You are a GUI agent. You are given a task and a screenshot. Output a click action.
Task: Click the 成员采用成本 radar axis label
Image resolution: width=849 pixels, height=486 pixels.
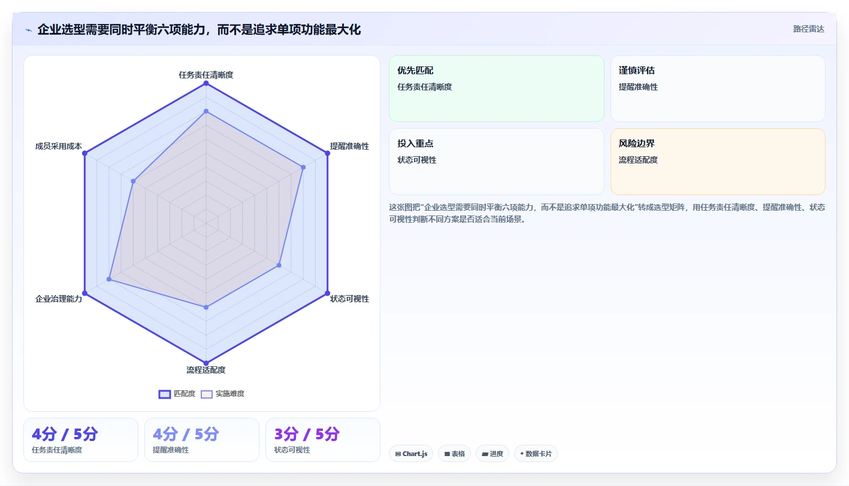[59, 146]
